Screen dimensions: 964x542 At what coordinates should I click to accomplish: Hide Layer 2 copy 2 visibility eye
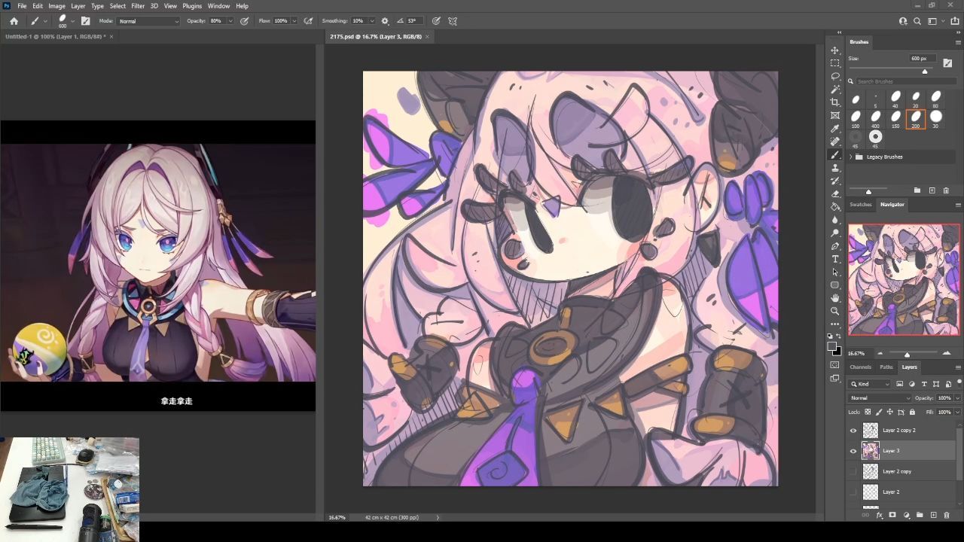[853, 431]
